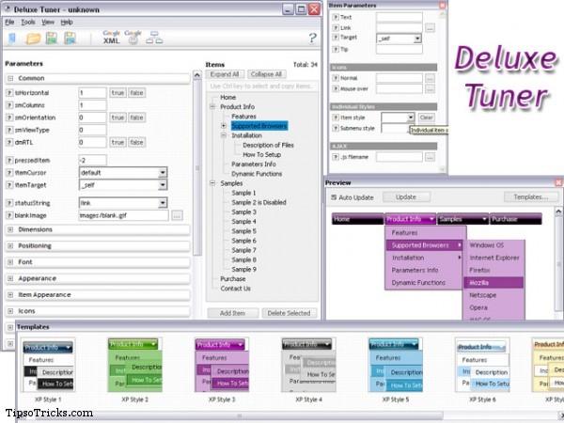The image size is (564, 423).
Task: Expand the Font parameter section
Action: coord(10,262)
